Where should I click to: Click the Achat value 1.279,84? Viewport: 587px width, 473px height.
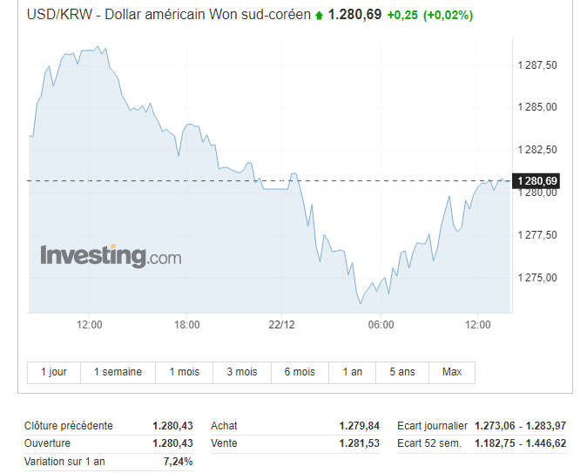360,426
